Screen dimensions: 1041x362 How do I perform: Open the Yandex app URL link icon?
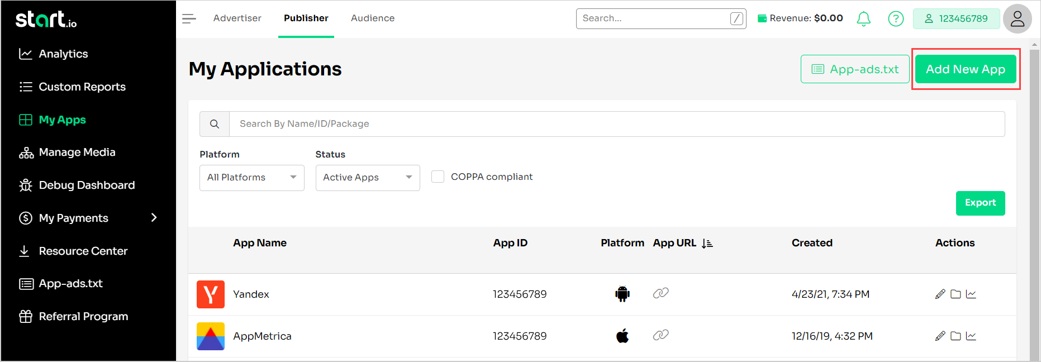[660, 293]
